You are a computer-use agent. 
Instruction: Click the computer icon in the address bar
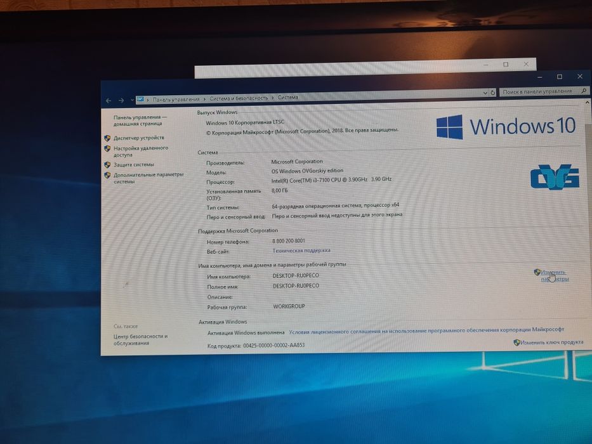click(x=140, y=100)
